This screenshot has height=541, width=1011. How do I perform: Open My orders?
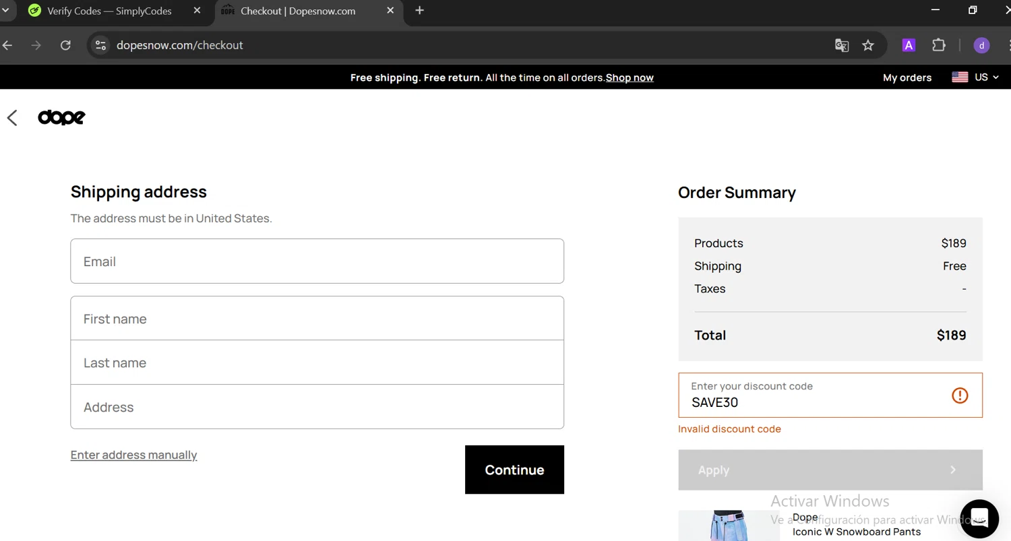907,77
